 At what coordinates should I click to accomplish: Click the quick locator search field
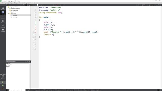click(17, 90)
